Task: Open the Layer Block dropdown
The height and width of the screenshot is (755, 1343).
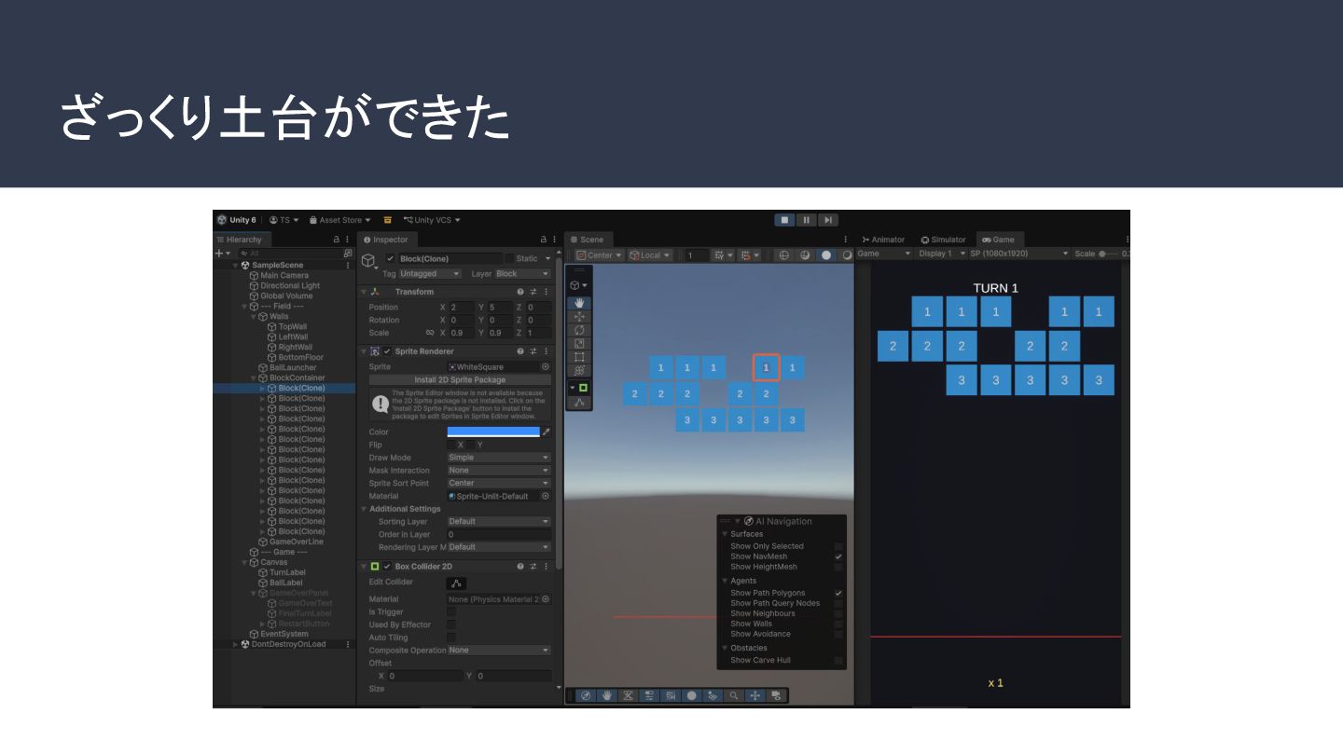Action: click(522, 274)
